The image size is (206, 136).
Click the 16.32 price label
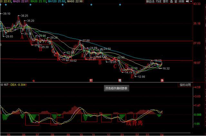pos(166,68)
